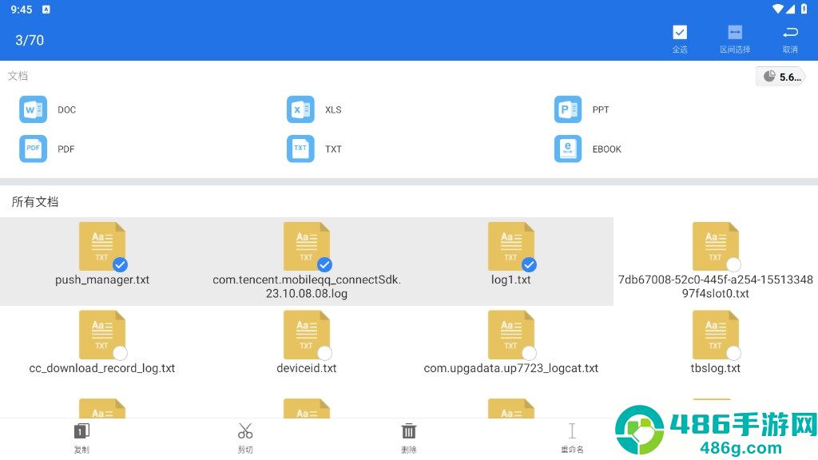Screen dimensions: 818x460
Task: Uncheck com.tencent.mobileqq_connectSdk log selection
Action: point(324,265)
